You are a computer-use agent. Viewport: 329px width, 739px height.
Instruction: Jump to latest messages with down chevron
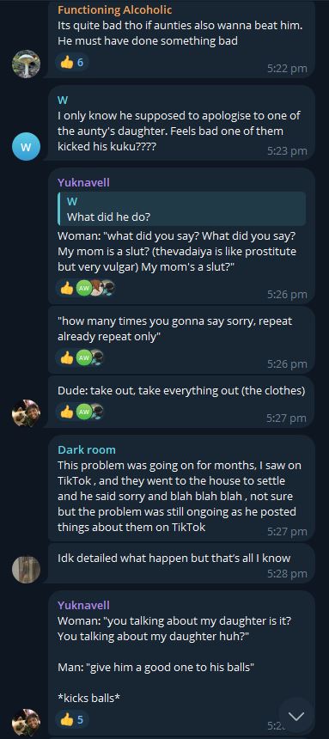point(296,717)
